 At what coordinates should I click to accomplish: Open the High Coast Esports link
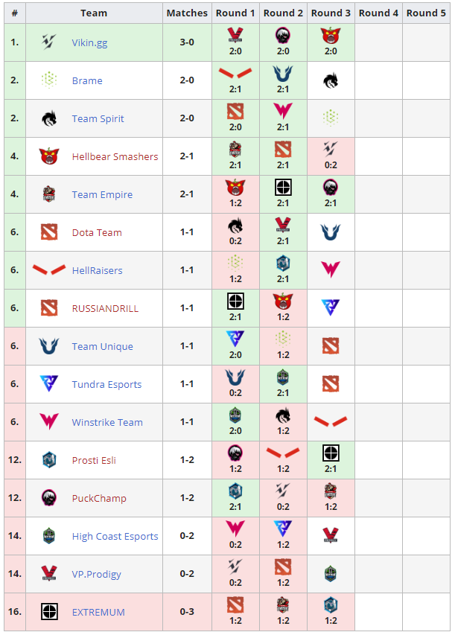[x=115, y=536]
